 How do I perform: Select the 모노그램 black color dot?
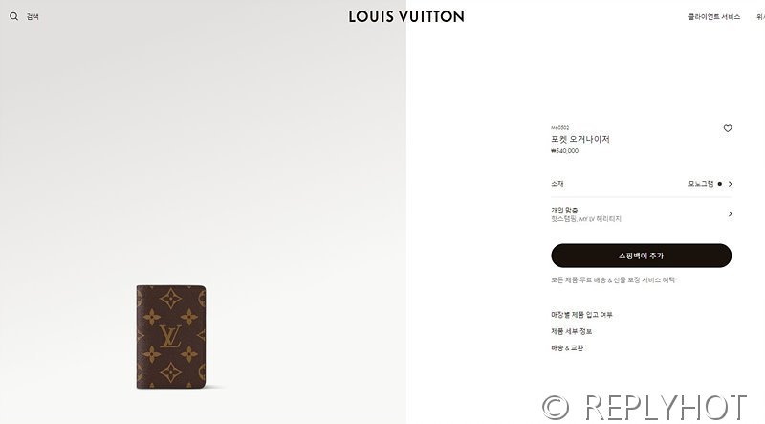point(720,184)
